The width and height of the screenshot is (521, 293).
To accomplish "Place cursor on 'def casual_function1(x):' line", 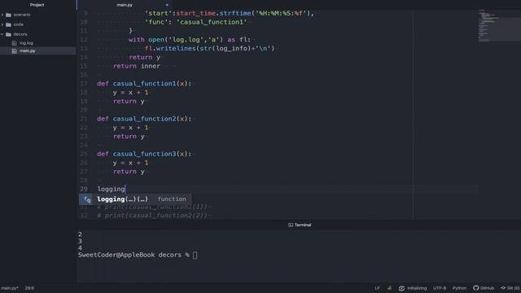I will pyautogui.click(x=144, y=84).
